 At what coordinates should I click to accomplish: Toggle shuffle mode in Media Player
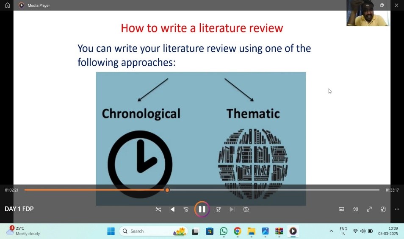tap(158, 209)
